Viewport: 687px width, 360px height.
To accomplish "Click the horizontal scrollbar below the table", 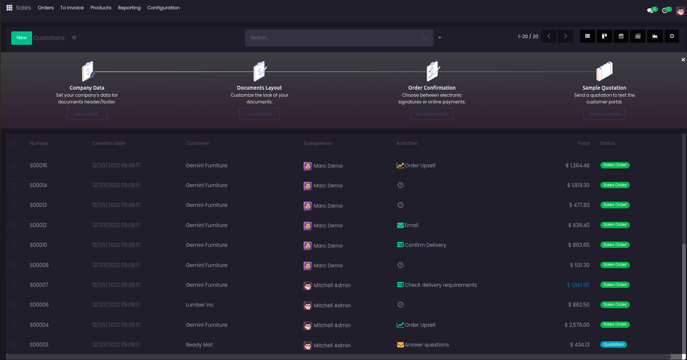I will pyautogui.click(x=338, y=357).
